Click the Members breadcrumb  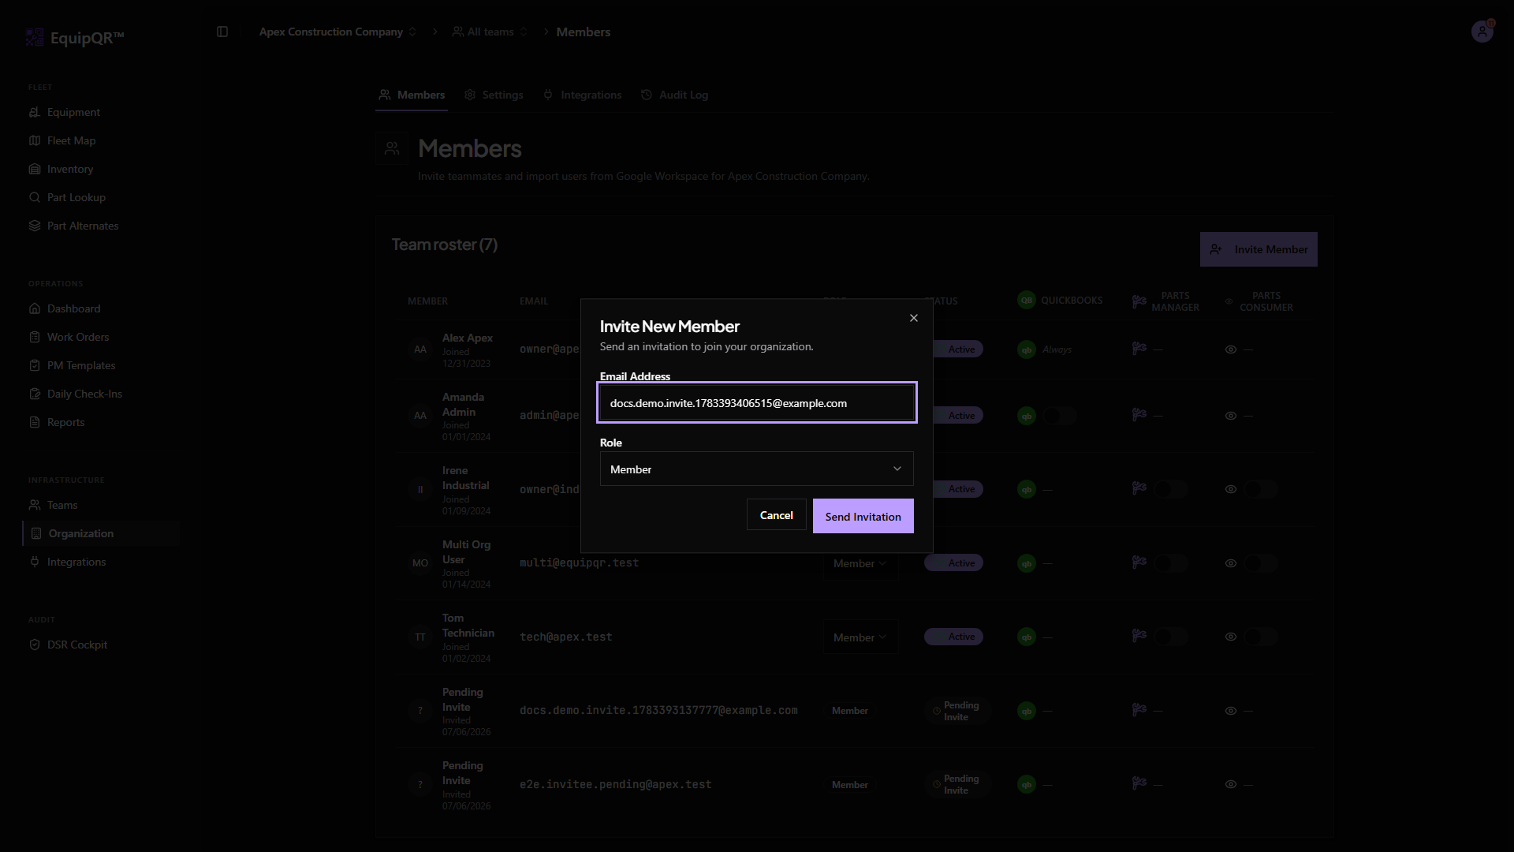[584, 32]
